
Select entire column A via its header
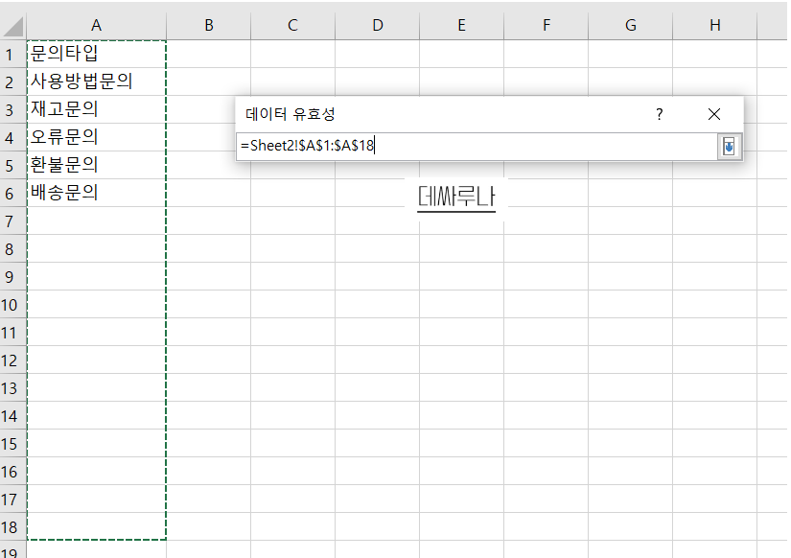coord(96,25)
